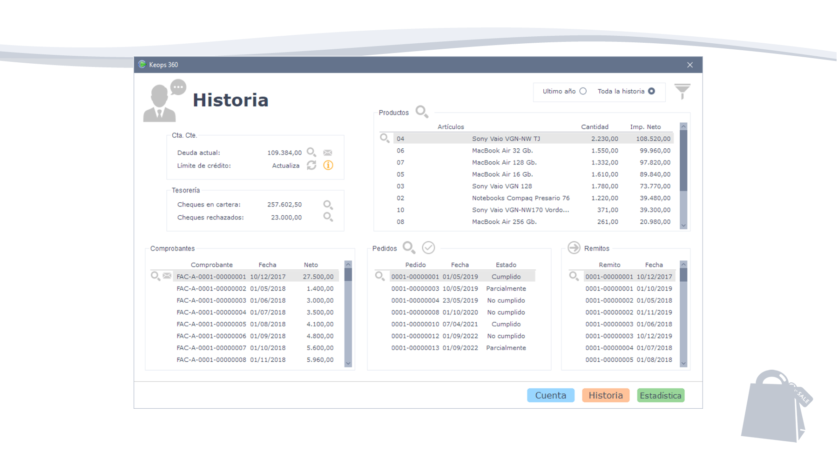Switch to the Historia view
The width and height of the screenshot is (838, 465).
pos(605,395)
